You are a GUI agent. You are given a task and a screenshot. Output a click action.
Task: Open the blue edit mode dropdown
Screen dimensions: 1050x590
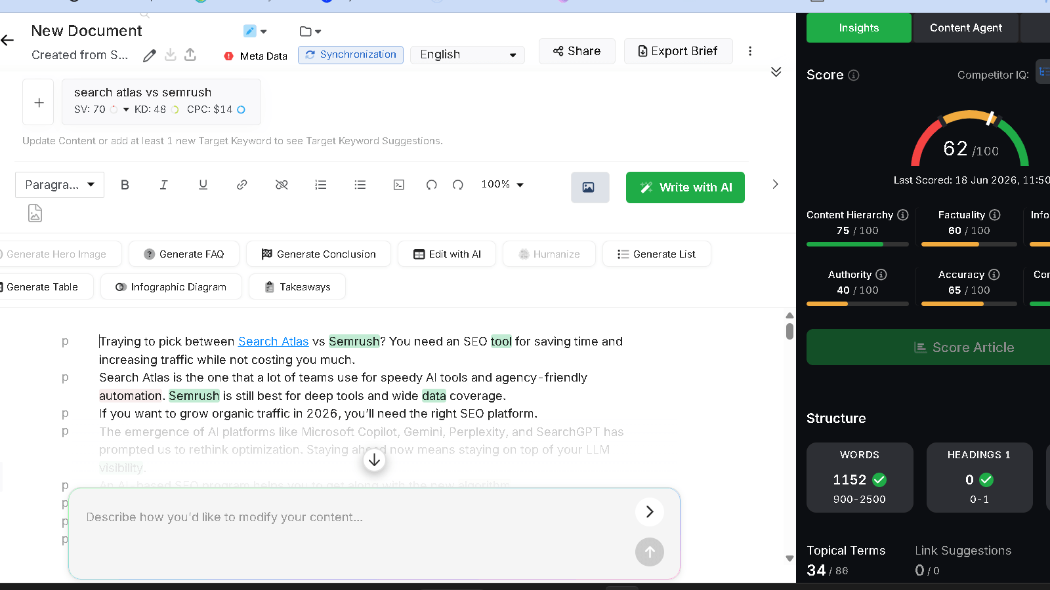click(x=255, y=31)
